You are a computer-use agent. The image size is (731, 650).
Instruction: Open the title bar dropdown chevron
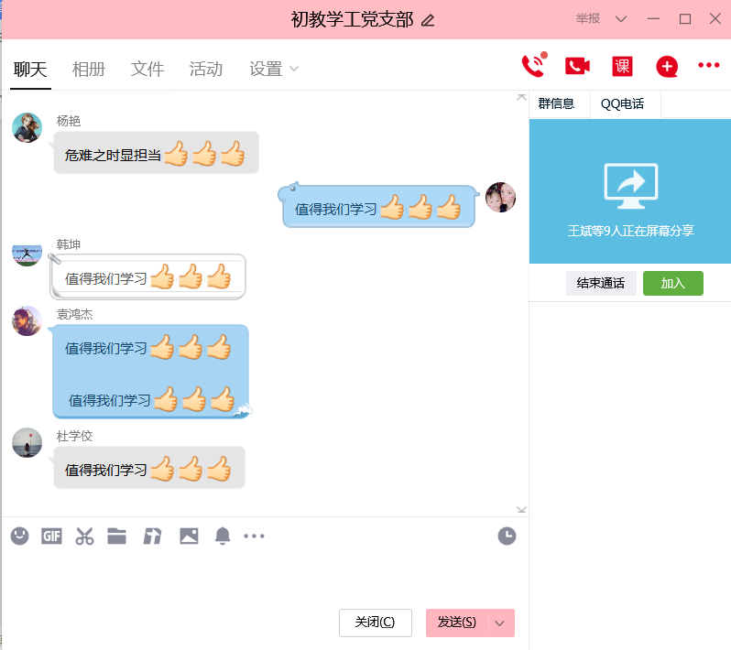click(621, 19)
